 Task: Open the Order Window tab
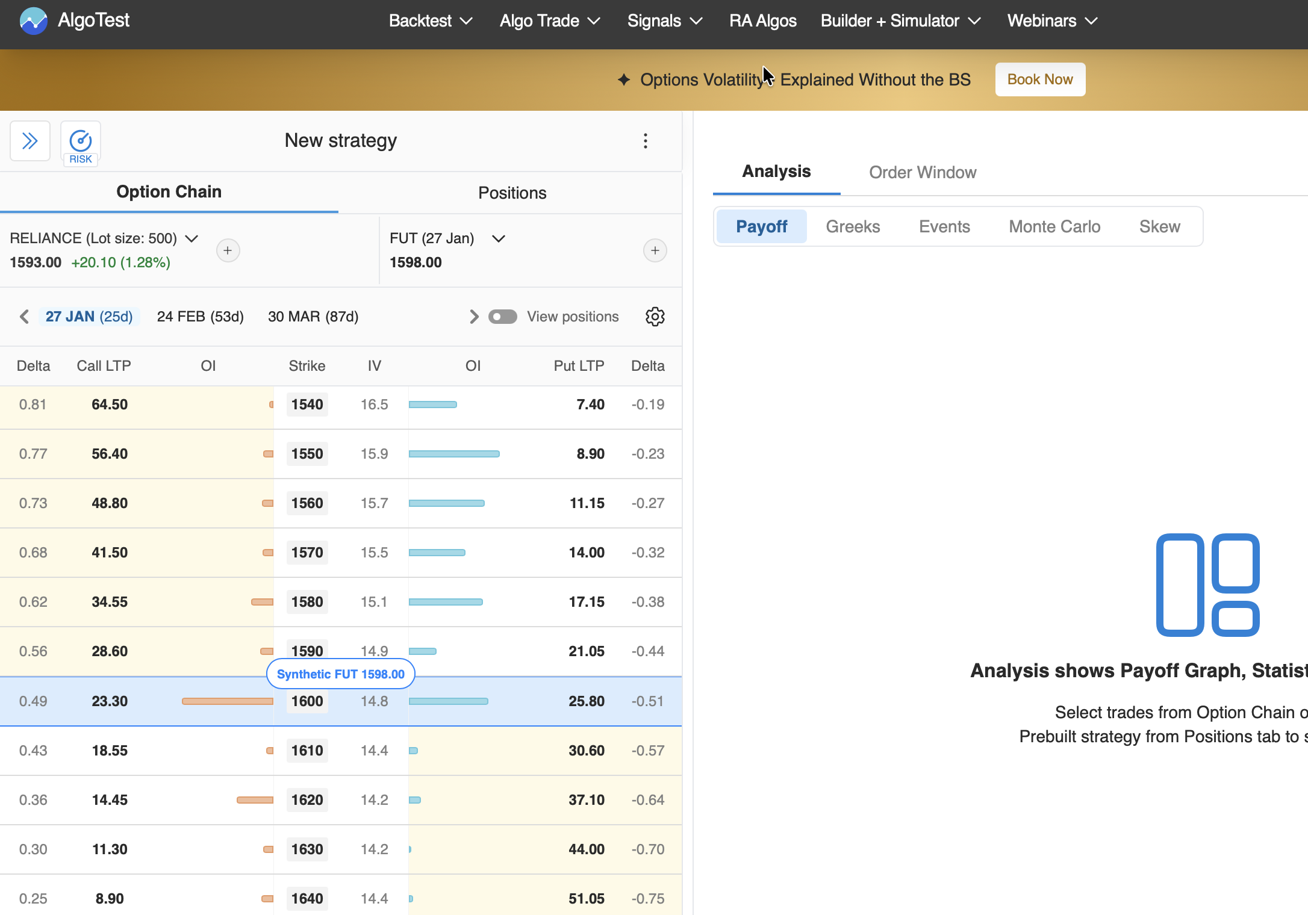[x=922, y=173]
